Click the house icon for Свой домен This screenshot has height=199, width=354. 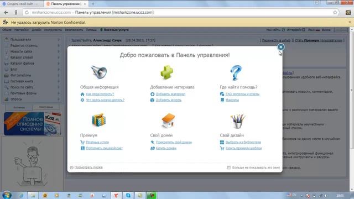click(168, 121)
